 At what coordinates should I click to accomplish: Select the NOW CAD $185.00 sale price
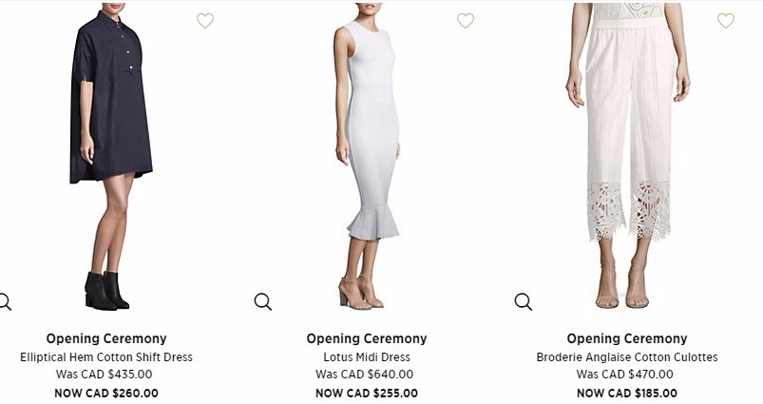[627, 393]
